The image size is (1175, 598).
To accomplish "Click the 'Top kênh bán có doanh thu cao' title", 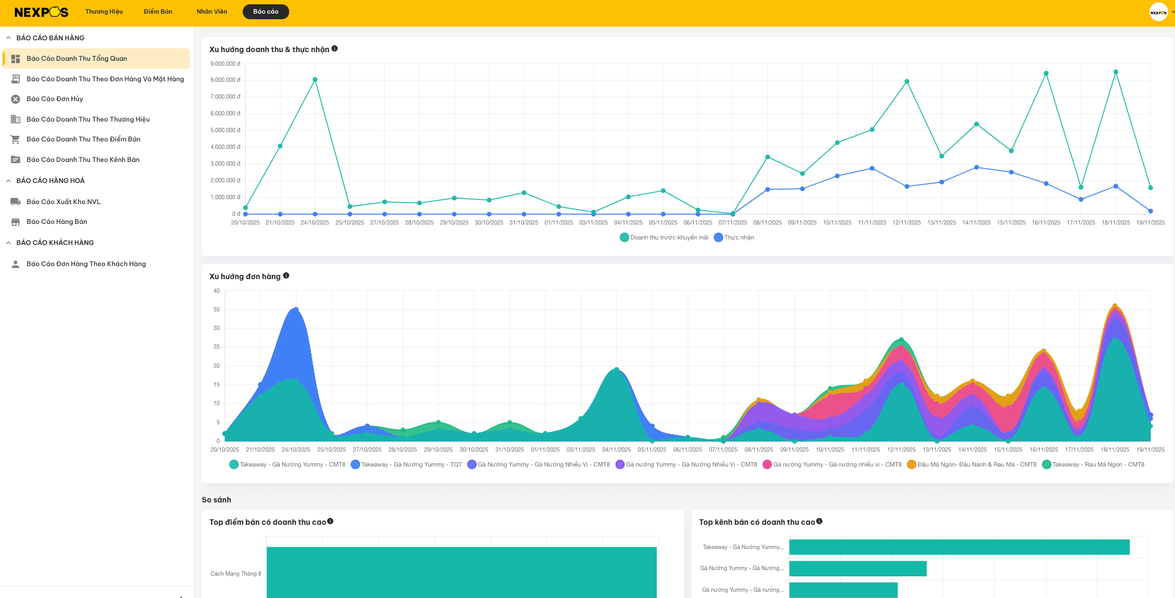I will [757, 522].
